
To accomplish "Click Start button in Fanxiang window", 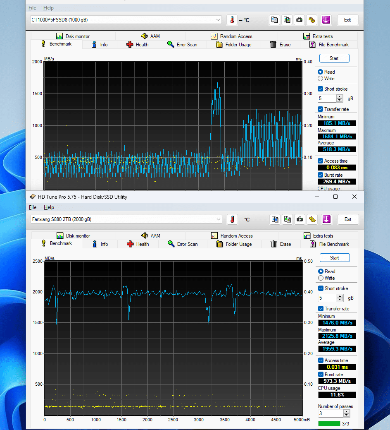I will point(335,257).
